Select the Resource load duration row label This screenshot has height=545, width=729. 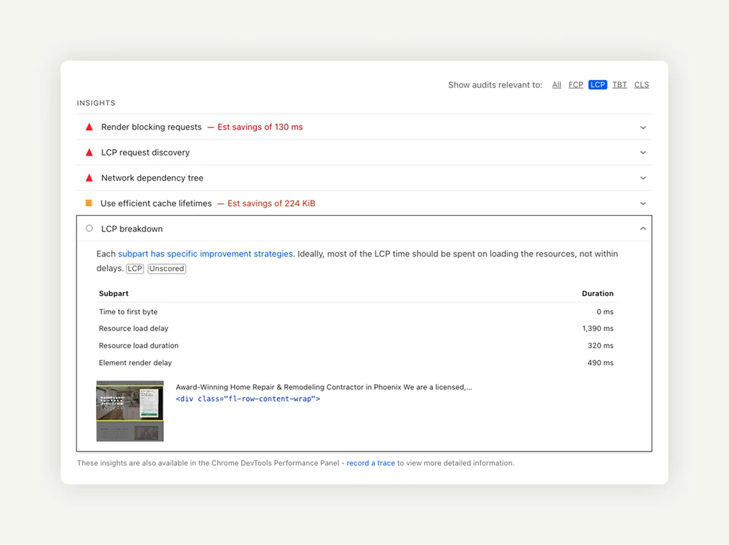pyautogui.click(x=139, y=345)
